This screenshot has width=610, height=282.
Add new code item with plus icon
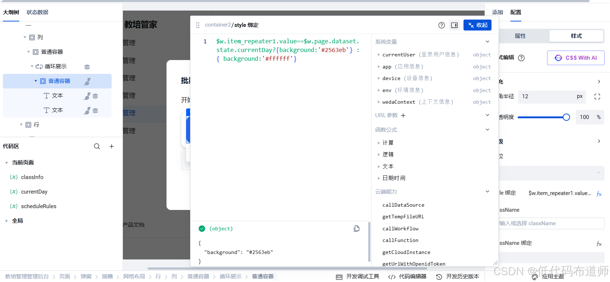click(x=112, y=146)
